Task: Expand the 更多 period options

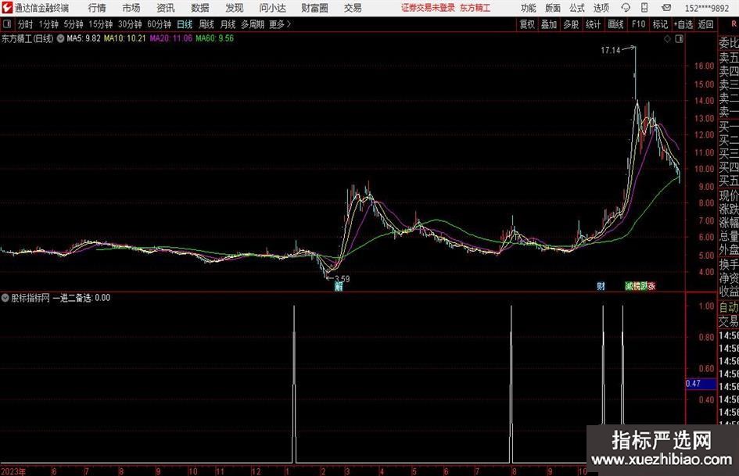Action: coord(281,24)
